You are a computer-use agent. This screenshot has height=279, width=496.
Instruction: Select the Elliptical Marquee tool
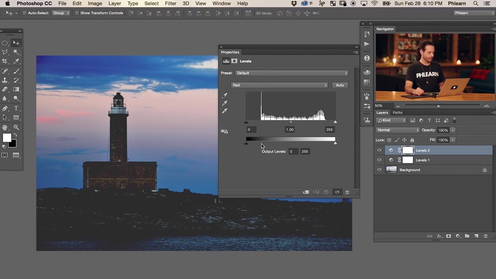tap(5, 43)
